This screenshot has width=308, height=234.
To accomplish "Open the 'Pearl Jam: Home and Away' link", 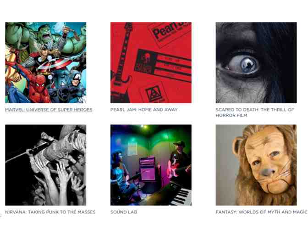I will [144, 110].
